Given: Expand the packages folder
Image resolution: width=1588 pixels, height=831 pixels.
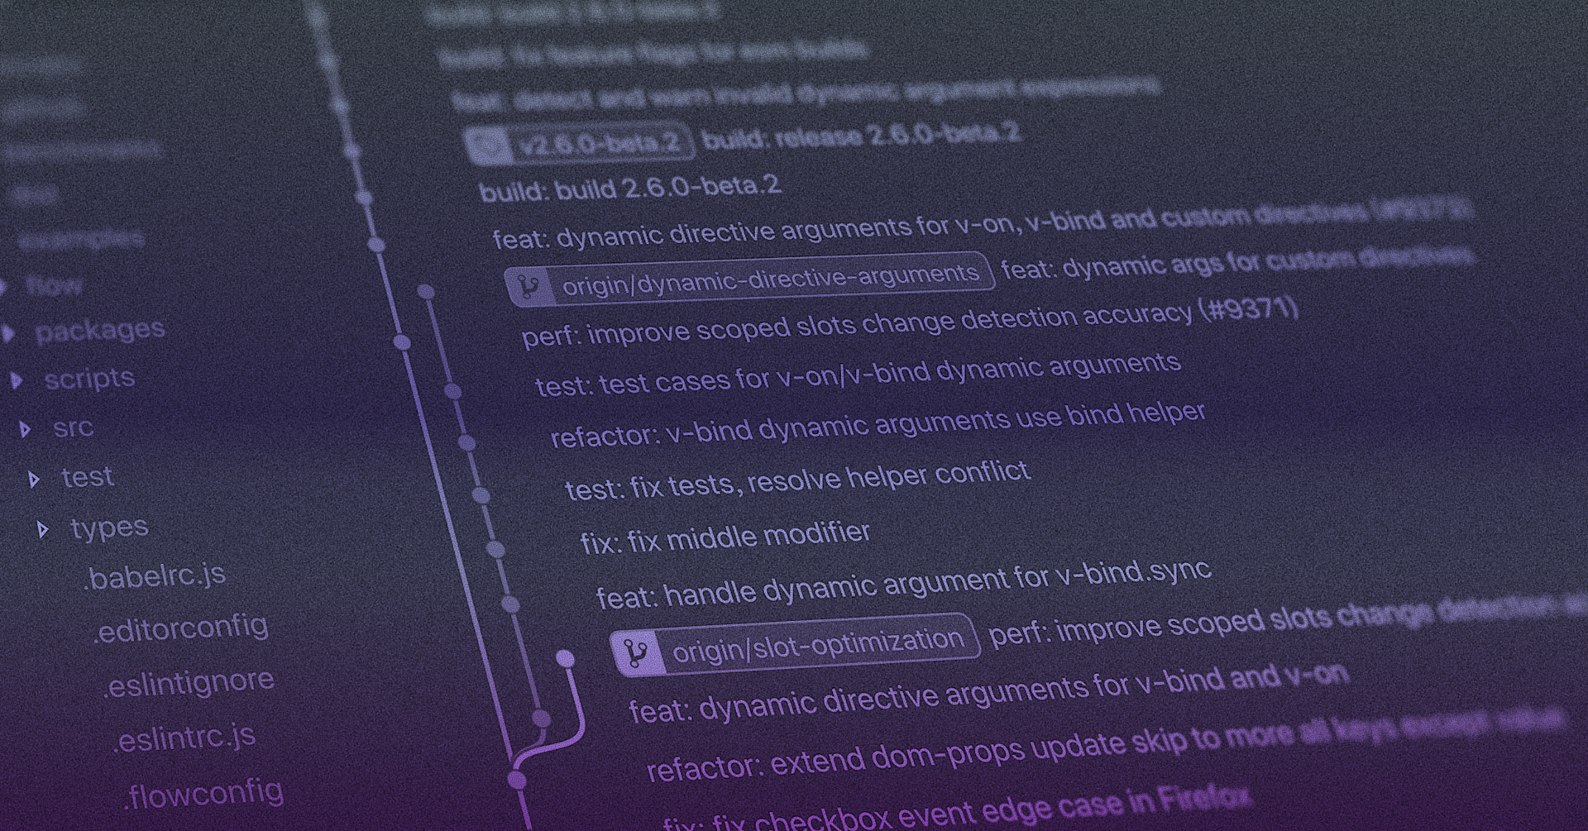Looking at the screenshot, I should coord(9,333).
